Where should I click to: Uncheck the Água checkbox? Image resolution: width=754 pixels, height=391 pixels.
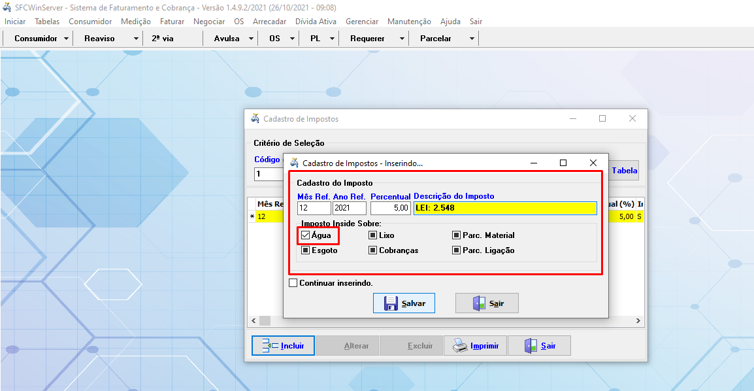(305, 235)
